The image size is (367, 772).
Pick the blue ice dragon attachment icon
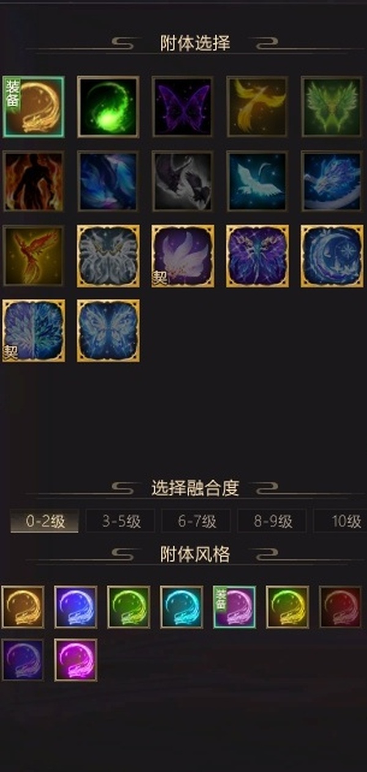click(332, 182)
